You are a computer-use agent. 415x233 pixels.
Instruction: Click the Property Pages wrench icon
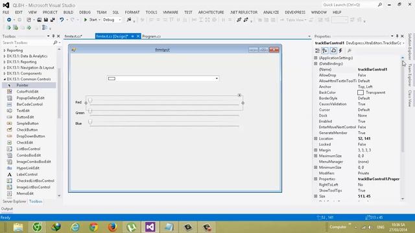point(350,50)
